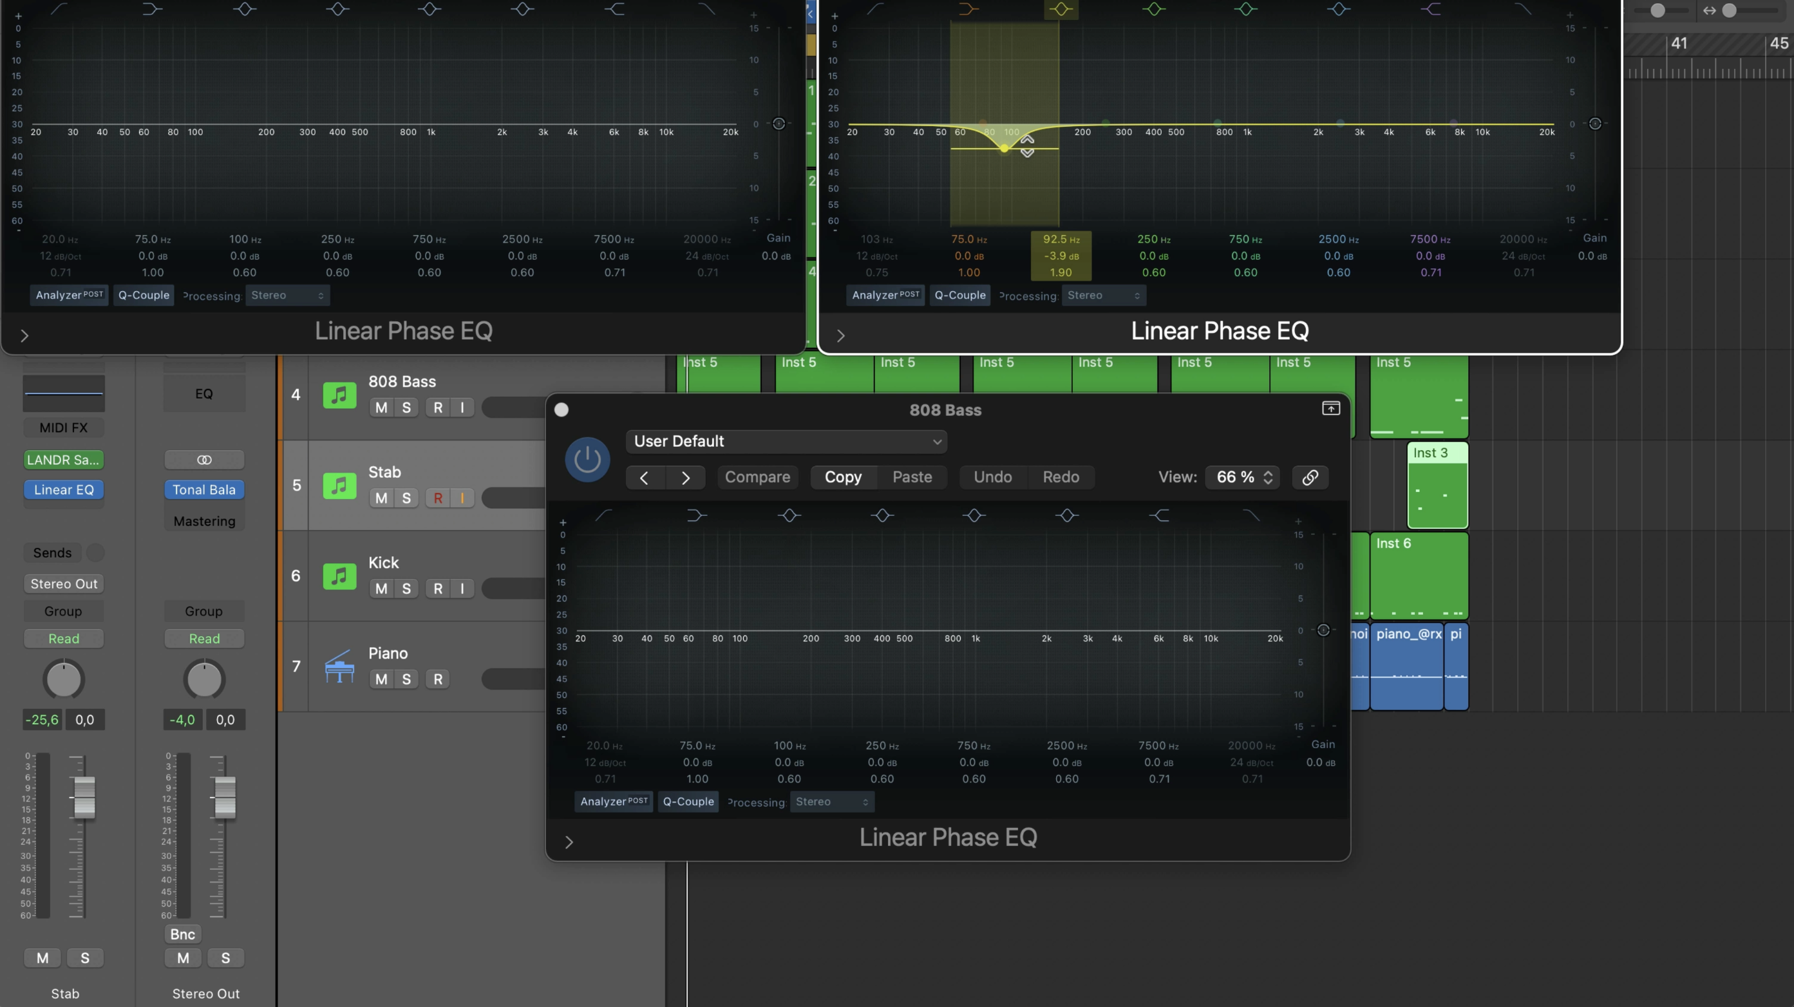Click the Inst 6 region on timeline
The image size is (1794, 1007).
tap(1419, 575)
